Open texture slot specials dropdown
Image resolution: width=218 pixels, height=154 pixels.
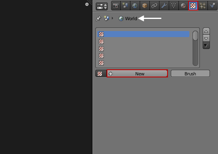[x=206, y=46]
